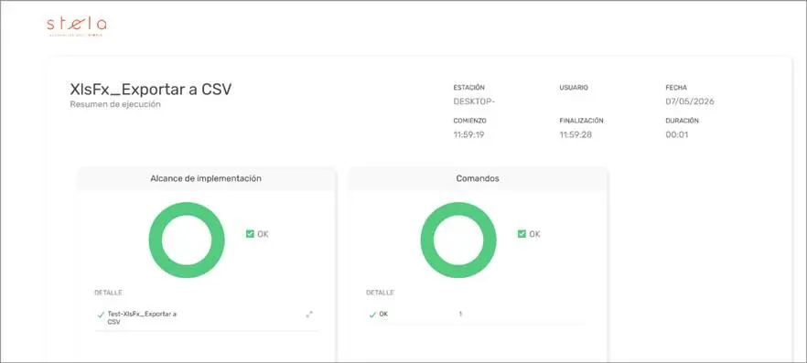Screen dimensions: 807x363
Task: Click the OK count value 1
Action: [x=460, y=314]
